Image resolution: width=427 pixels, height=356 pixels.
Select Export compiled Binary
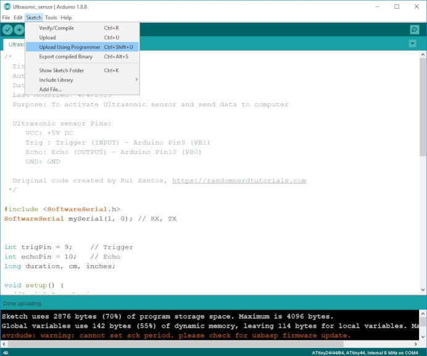pos(82,56)
